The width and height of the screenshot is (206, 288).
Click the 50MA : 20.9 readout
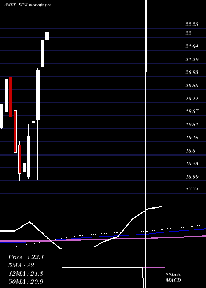click(26, 281)
